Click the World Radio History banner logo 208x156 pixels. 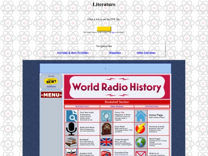[117, 87]
